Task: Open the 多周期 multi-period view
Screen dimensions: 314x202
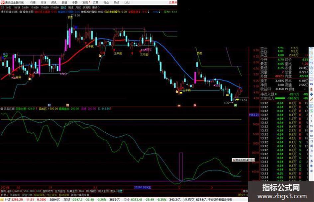Action: point(86,8)
